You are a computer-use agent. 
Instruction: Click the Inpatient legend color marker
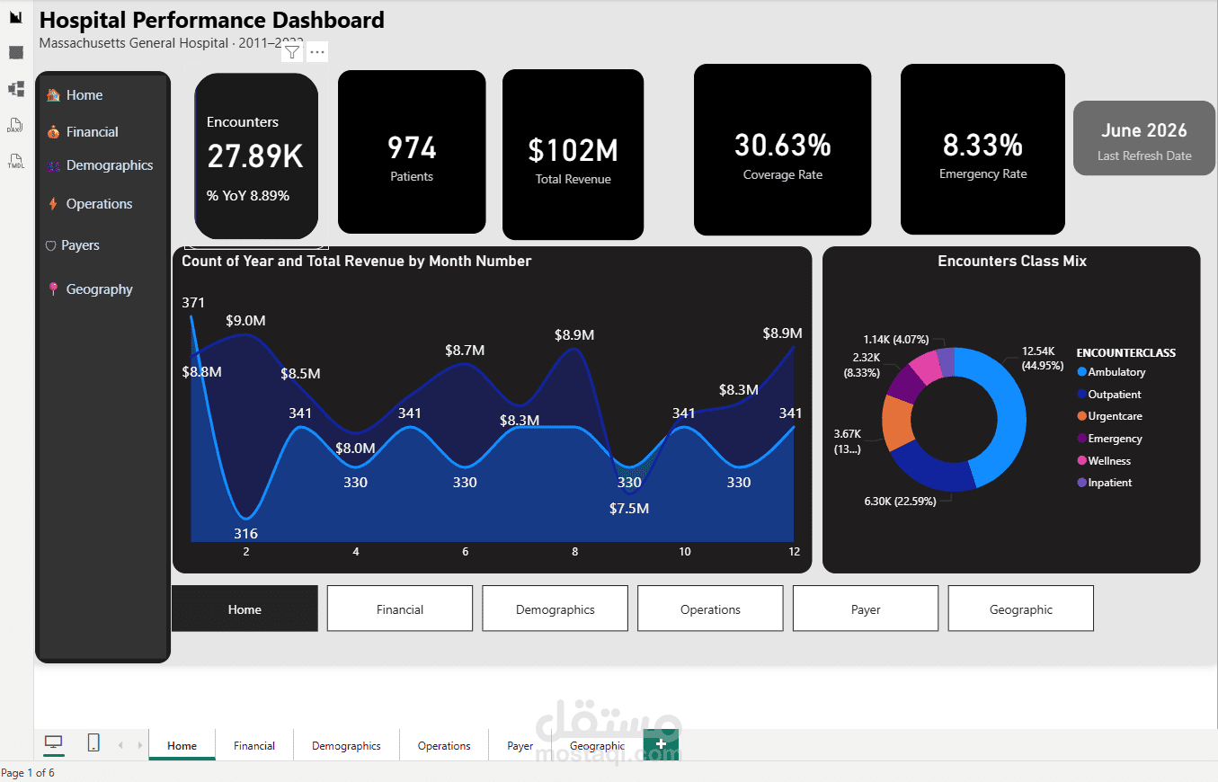[x=1081, y=483]
